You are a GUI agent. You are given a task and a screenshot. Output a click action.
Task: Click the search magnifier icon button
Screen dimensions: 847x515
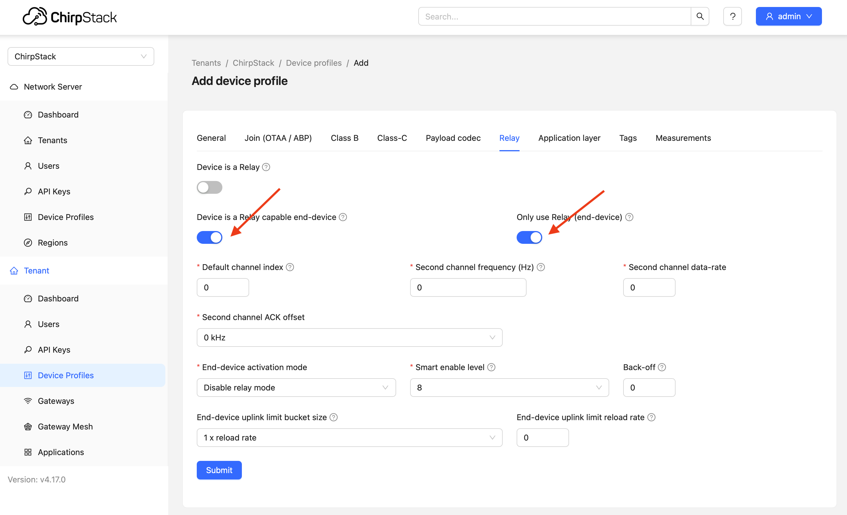click(x=699, y=17)
